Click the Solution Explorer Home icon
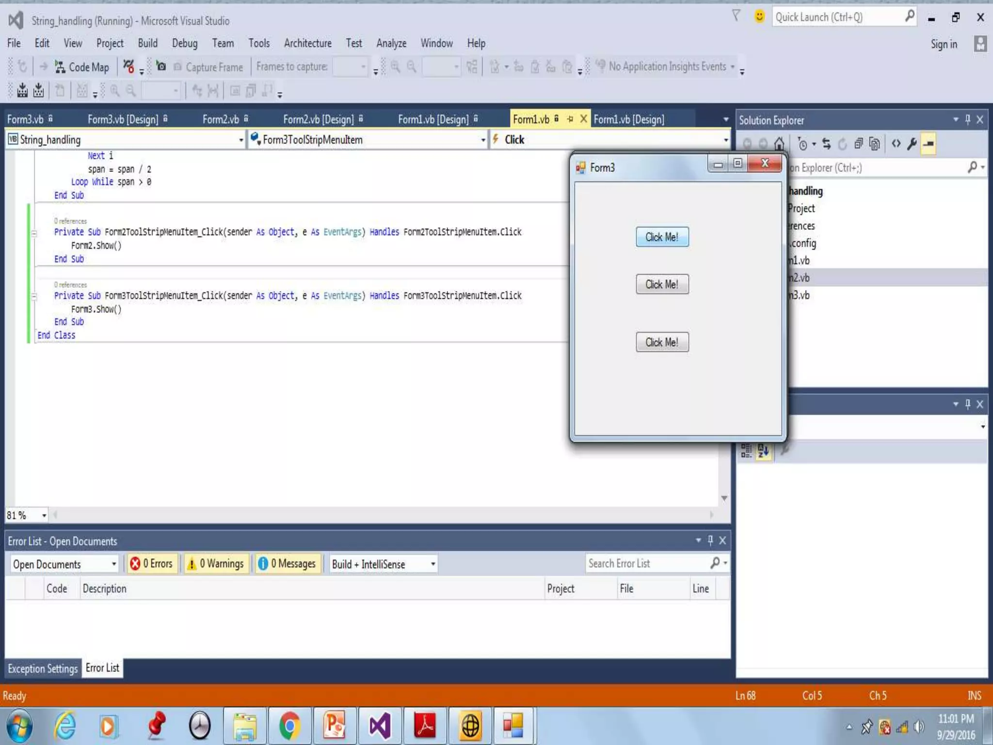The image size is (993, 745). coord(779,144)
